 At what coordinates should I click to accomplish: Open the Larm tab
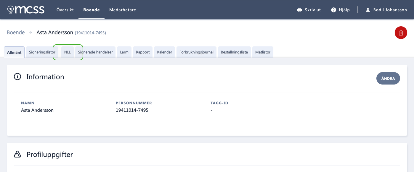pos(124,52)
